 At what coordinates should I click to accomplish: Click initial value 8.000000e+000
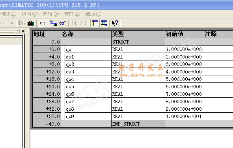[185, 102]
